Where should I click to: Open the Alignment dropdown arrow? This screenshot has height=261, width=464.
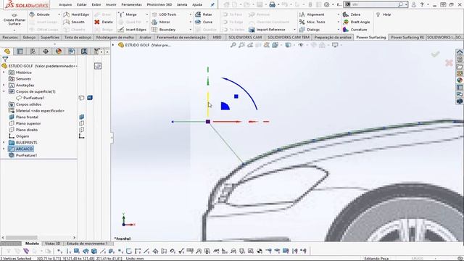[x=339, y=14]
